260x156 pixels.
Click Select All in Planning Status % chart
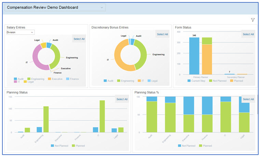[x=248, y=99]
